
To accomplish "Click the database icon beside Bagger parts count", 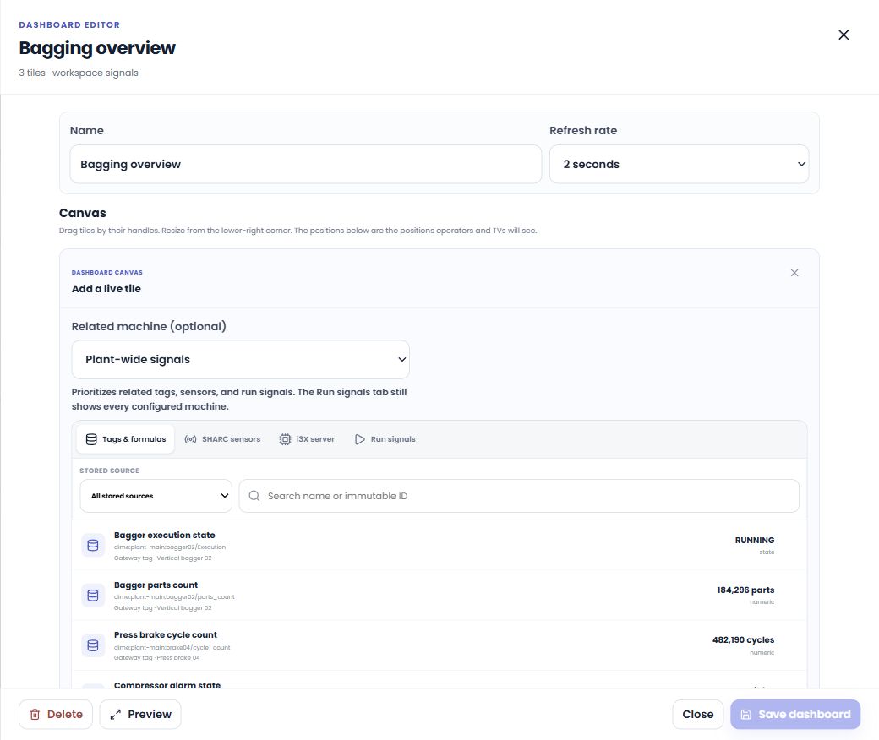I will [93, 595].
